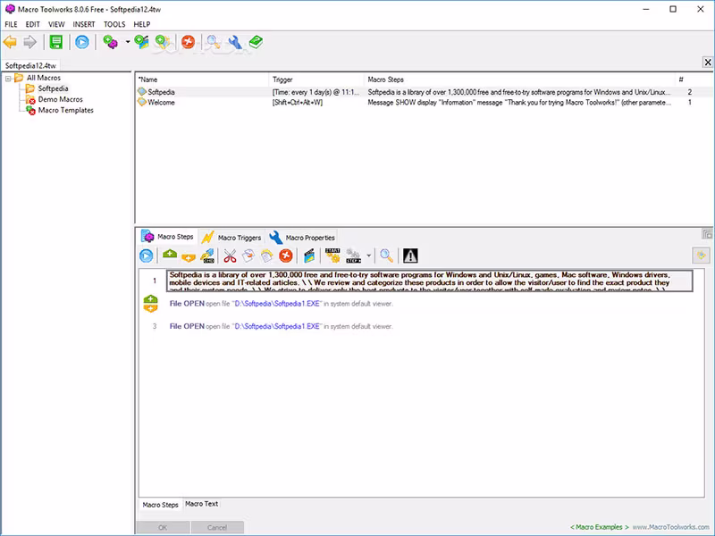The height and width of the screenshot is (536, 715).
Task: Click the black warning triangle icon
Action: click(410, 255)
